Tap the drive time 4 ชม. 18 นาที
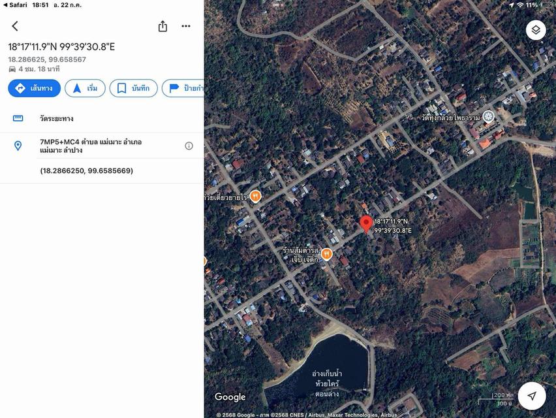The width and height of the screenshot is (556, 418). tap(34, 69)
